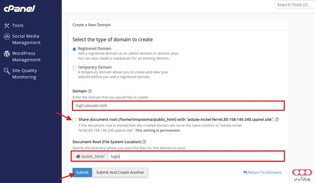Screen dimensions: 315x183
Task: Open the Domain help question icon
Action: click(90, 91)
